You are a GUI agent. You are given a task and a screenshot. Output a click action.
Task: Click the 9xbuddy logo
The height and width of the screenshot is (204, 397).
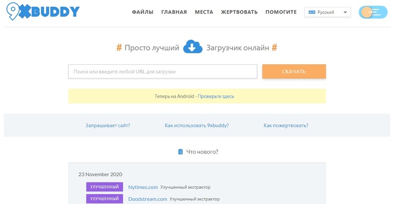[x=43, y=11]
